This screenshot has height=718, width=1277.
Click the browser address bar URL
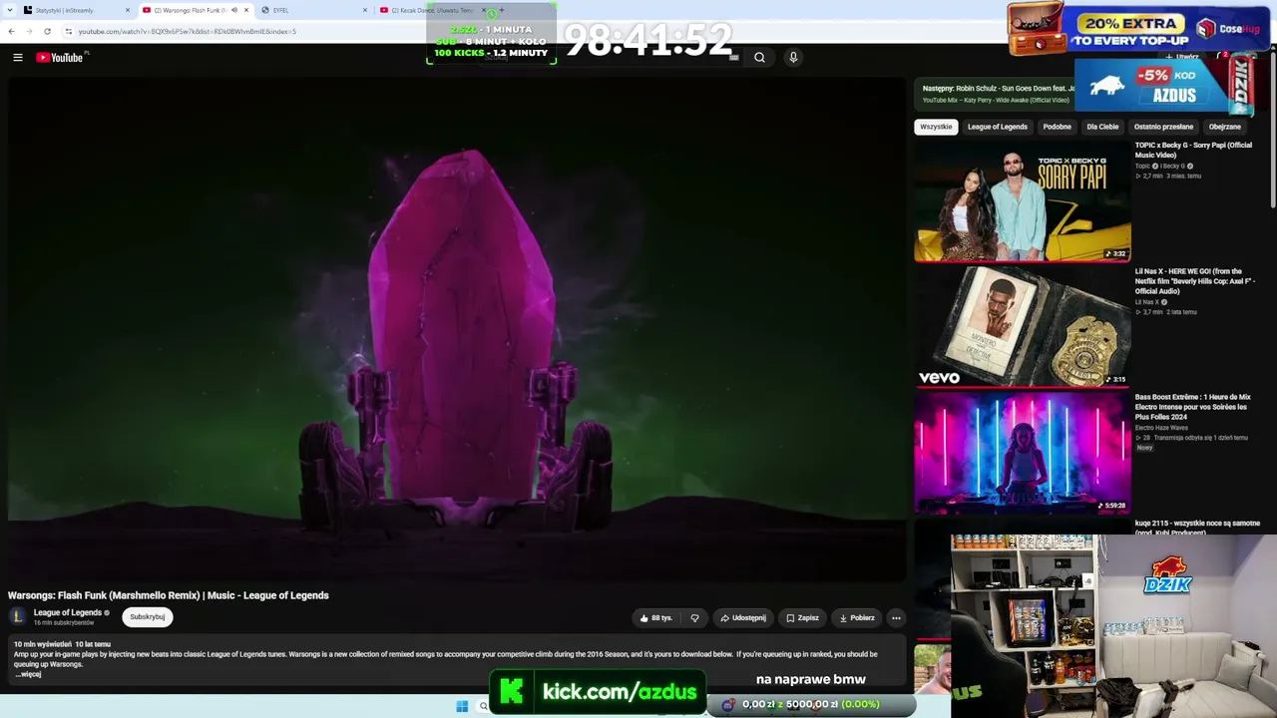[x=188, y=31]
